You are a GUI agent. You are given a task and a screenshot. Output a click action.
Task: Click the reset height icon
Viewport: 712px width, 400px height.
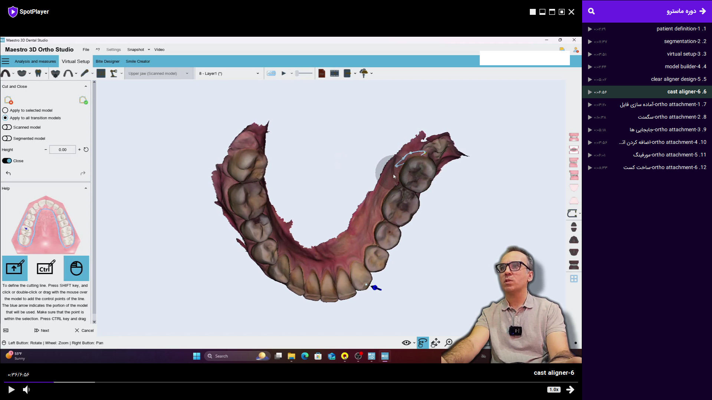point(86,150)
